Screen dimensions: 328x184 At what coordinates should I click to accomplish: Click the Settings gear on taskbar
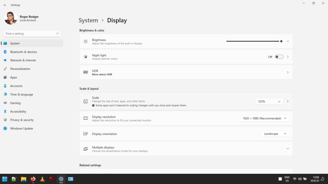point(61,179)
